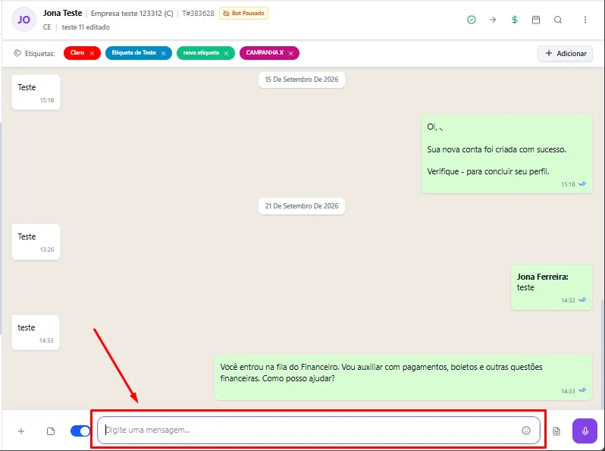
Task: Open the dollar sign payment icon
Action: pyautogui.click(x=514, y=20)
